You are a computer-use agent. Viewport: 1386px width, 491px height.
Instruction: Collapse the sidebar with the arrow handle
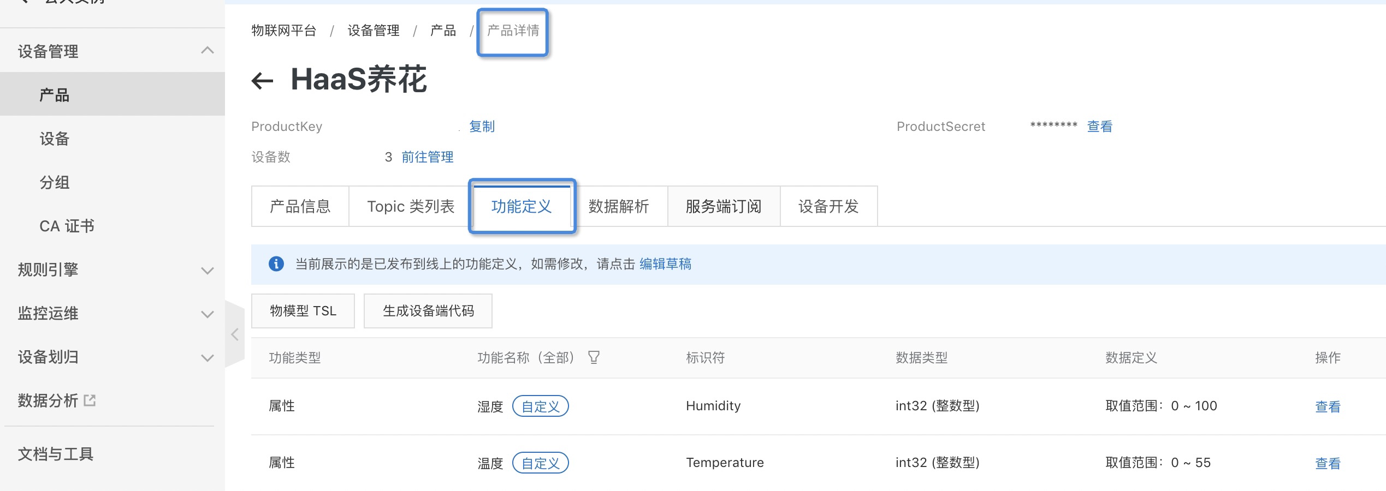(x=235, y=334)
